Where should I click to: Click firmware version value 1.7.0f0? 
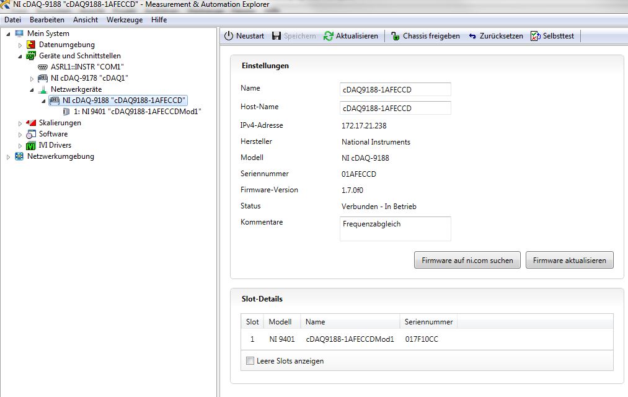(353, 190)
